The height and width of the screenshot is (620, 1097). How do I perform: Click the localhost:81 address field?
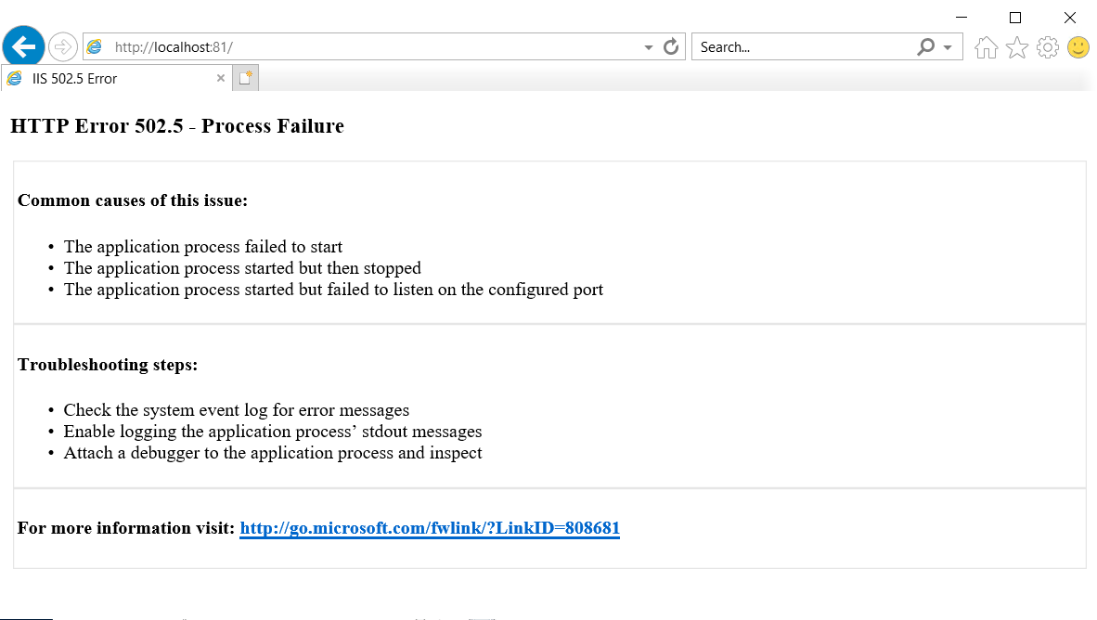[x=371, y=46]
